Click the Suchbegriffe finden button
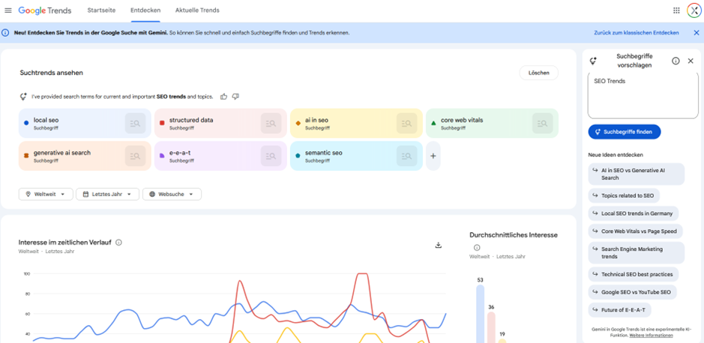 [624, 132]
